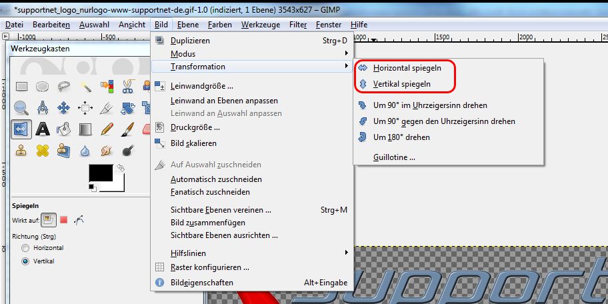Reset colors to default black and white
The image size is (608, 304).
(x=92, y=188)
